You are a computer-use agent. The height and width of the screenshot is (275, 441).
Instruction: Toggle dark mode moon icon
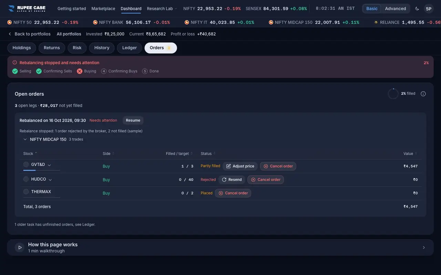pyautogui.click(x=417, y=9)
